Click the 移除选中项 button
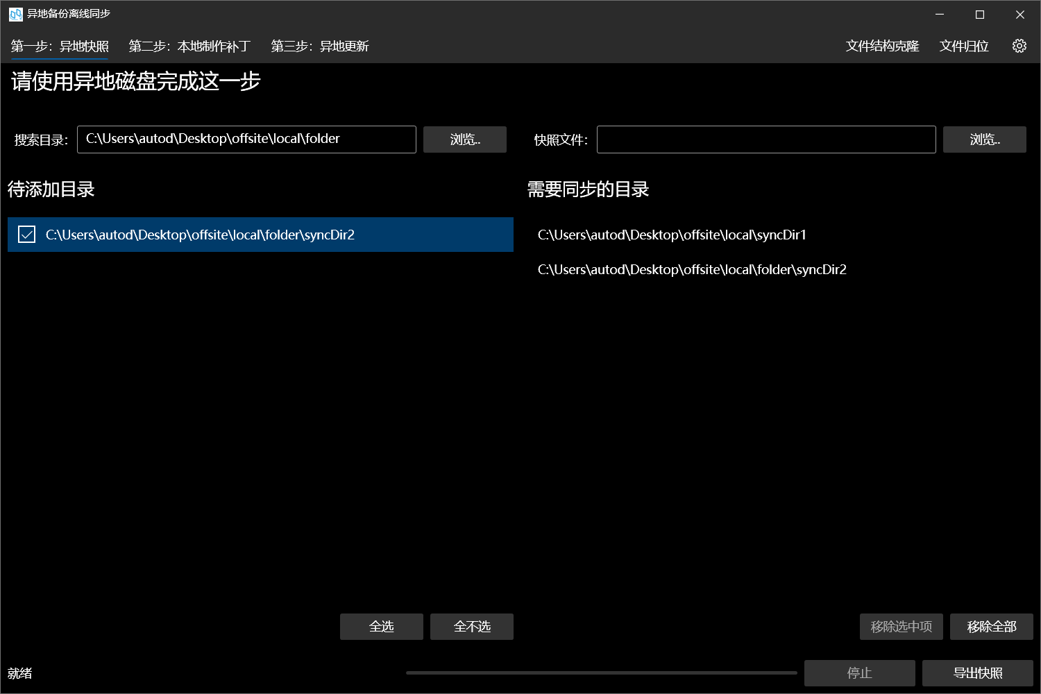This screenshot has height=694, width=1041. click(x=902, y=627)
